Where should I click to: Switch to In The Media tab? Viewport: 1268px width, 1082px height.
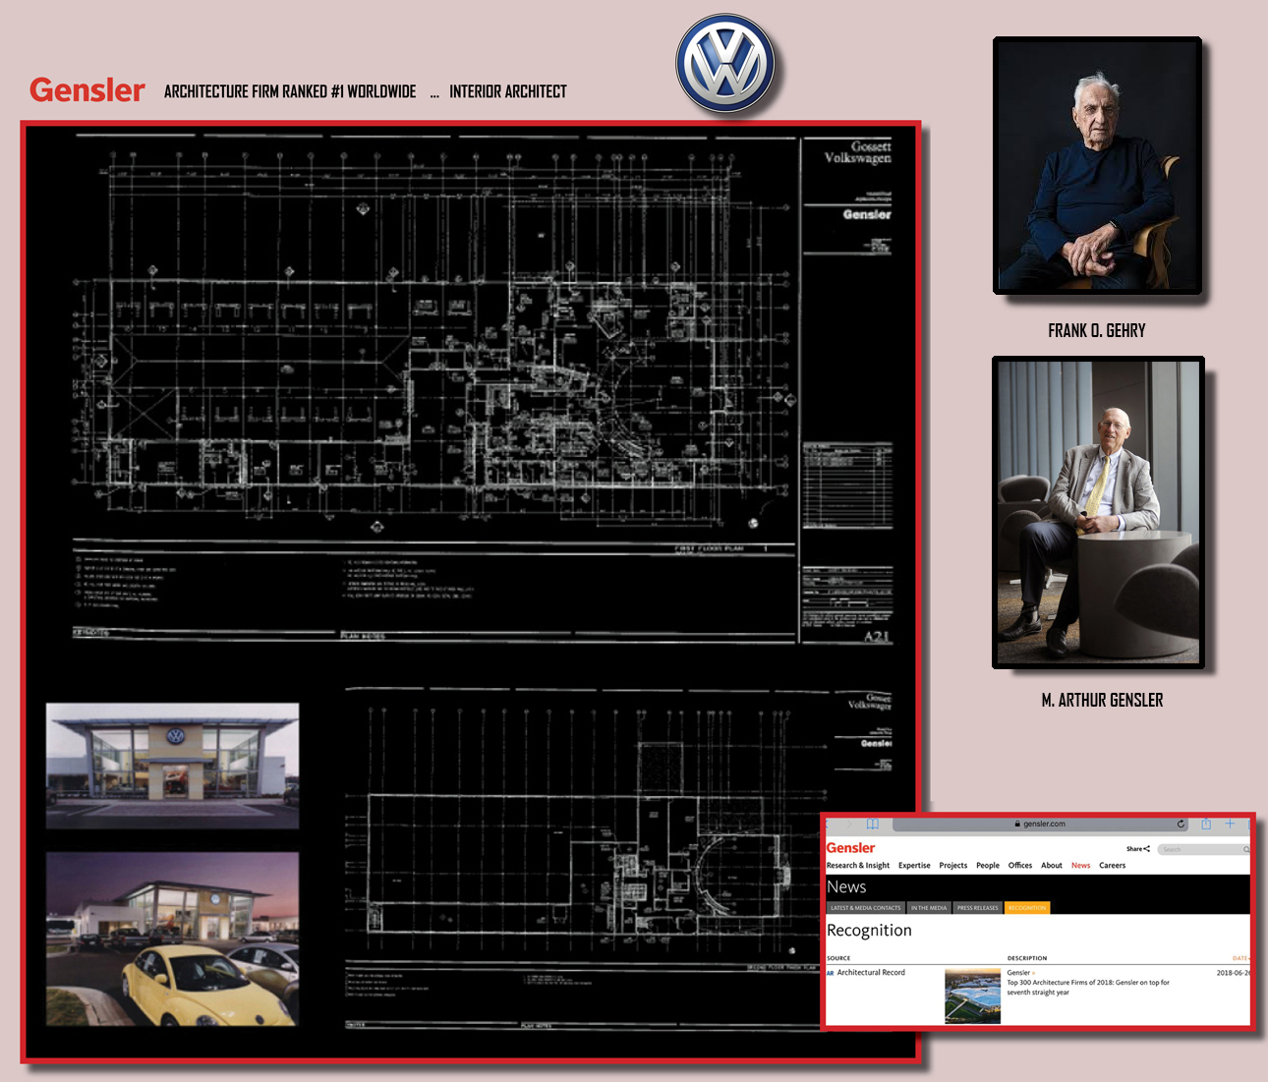(929, 908)
